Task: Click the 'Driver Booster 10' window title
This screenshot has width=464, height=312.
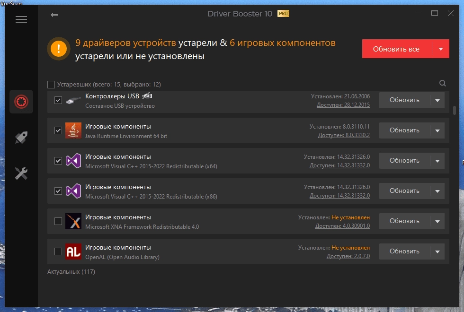Action: pyautogui.click(x=240, y=14)
